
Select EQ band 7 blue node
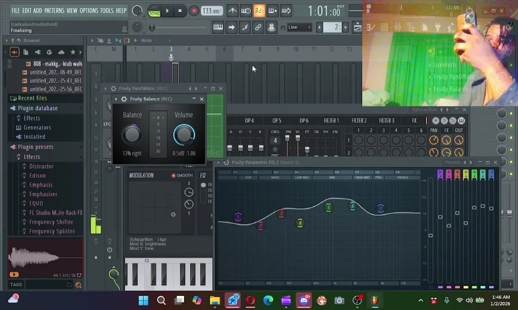pyautogui.click(x=380, y=209)
